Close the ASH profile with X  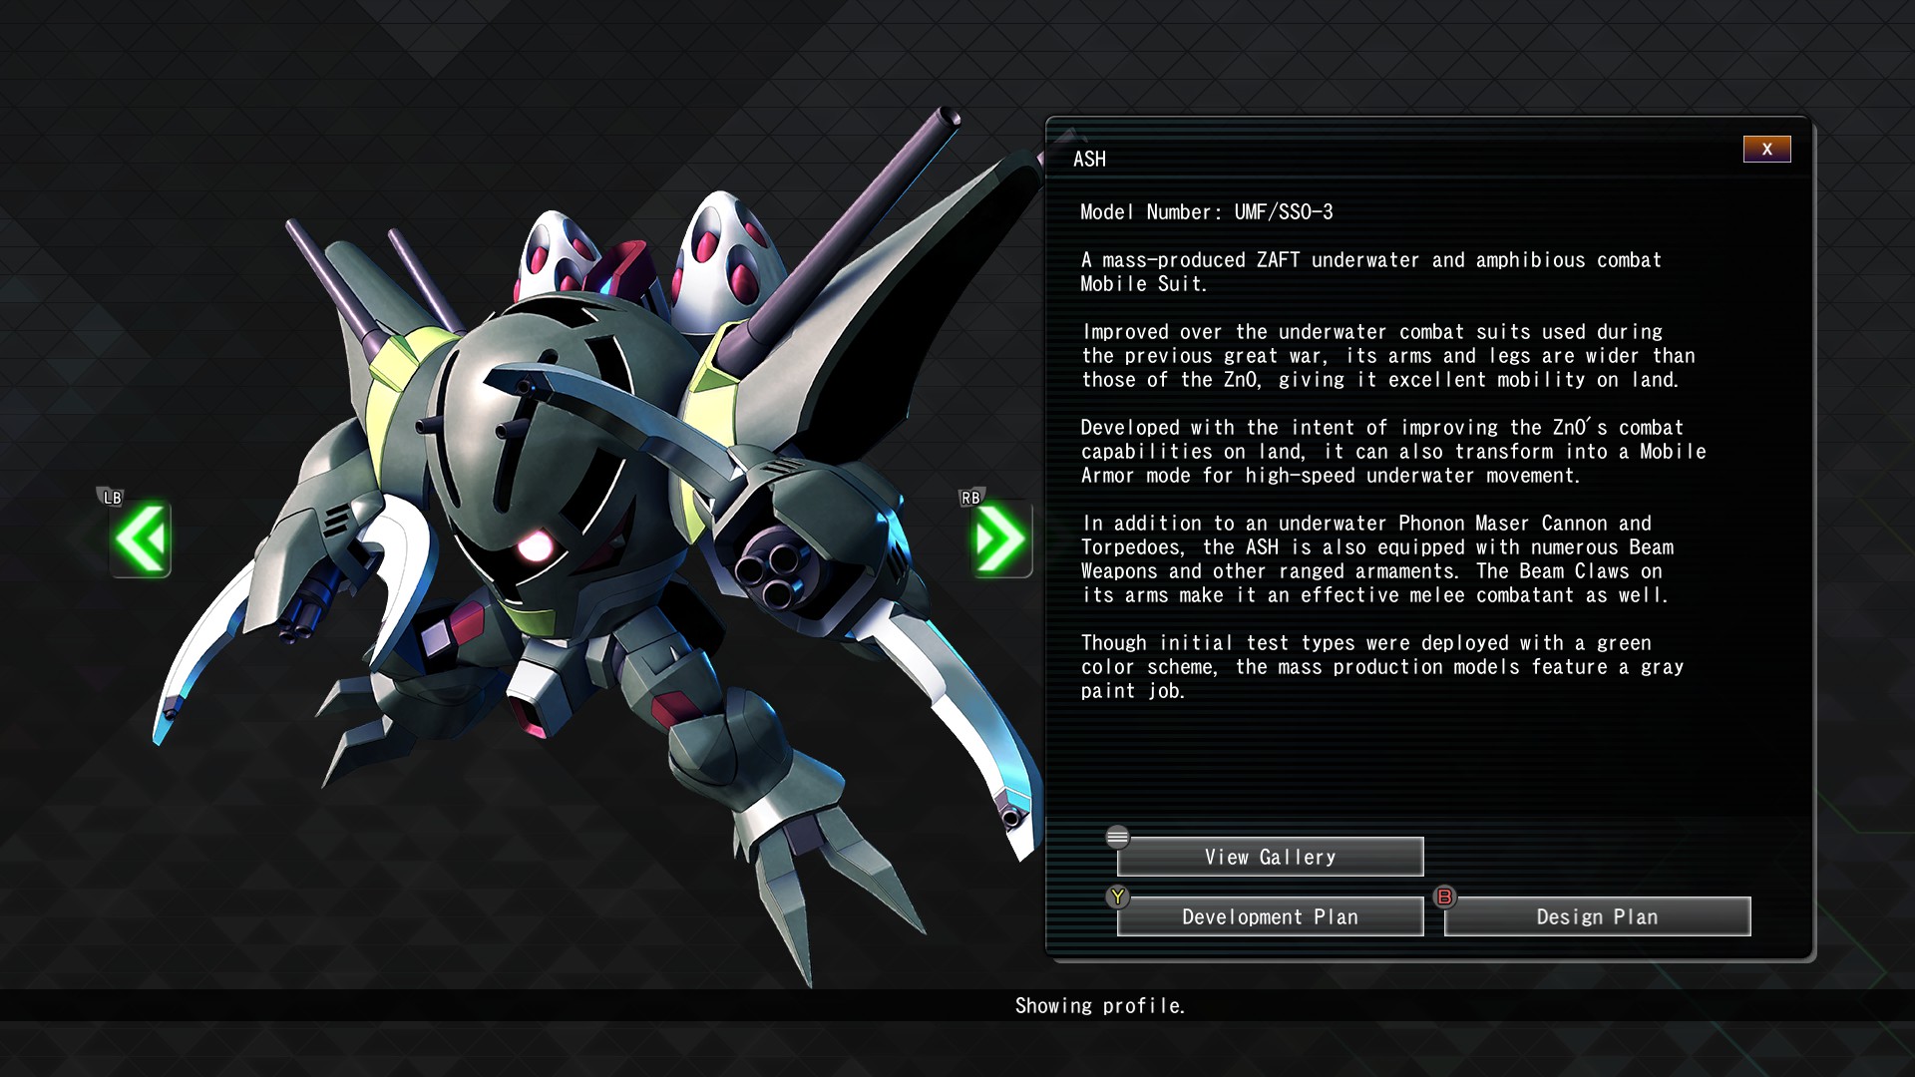click(x=1766, y=150)
